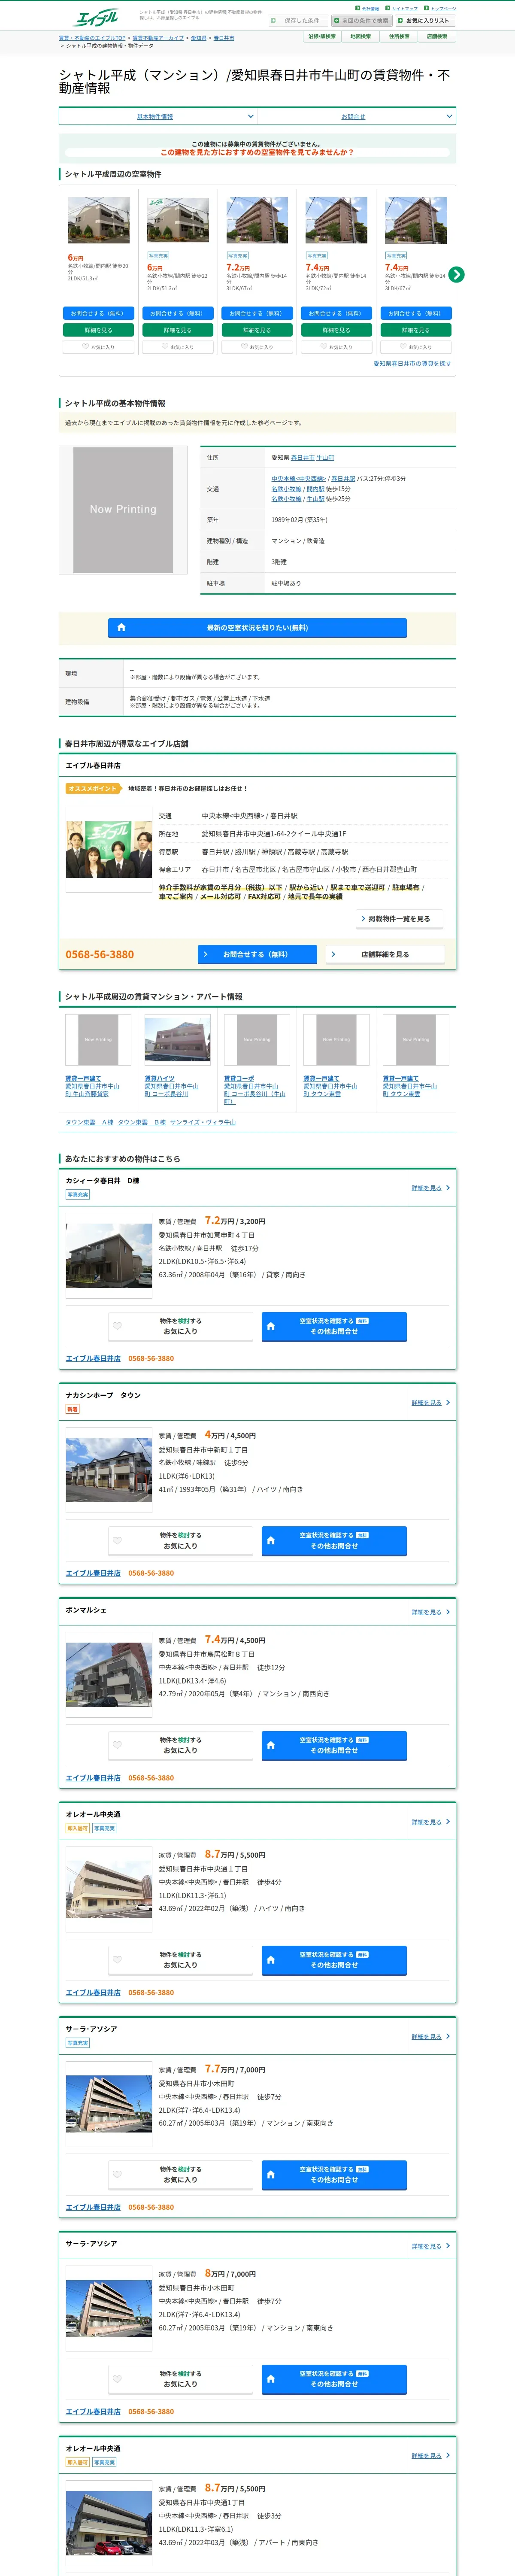Add ナカシンホープ タウン to お気に入り
Screen dimensions: 515x2576
point(181,1540)
